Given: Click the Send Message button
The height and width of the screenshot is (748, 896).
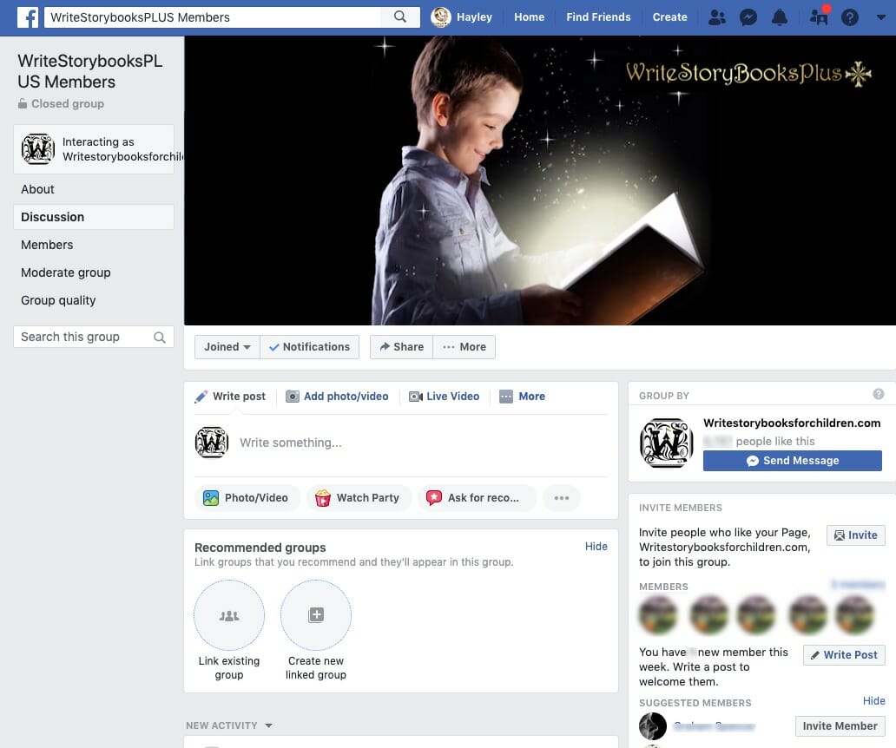Looking at the screenshot, I should [x=793, y=461].
